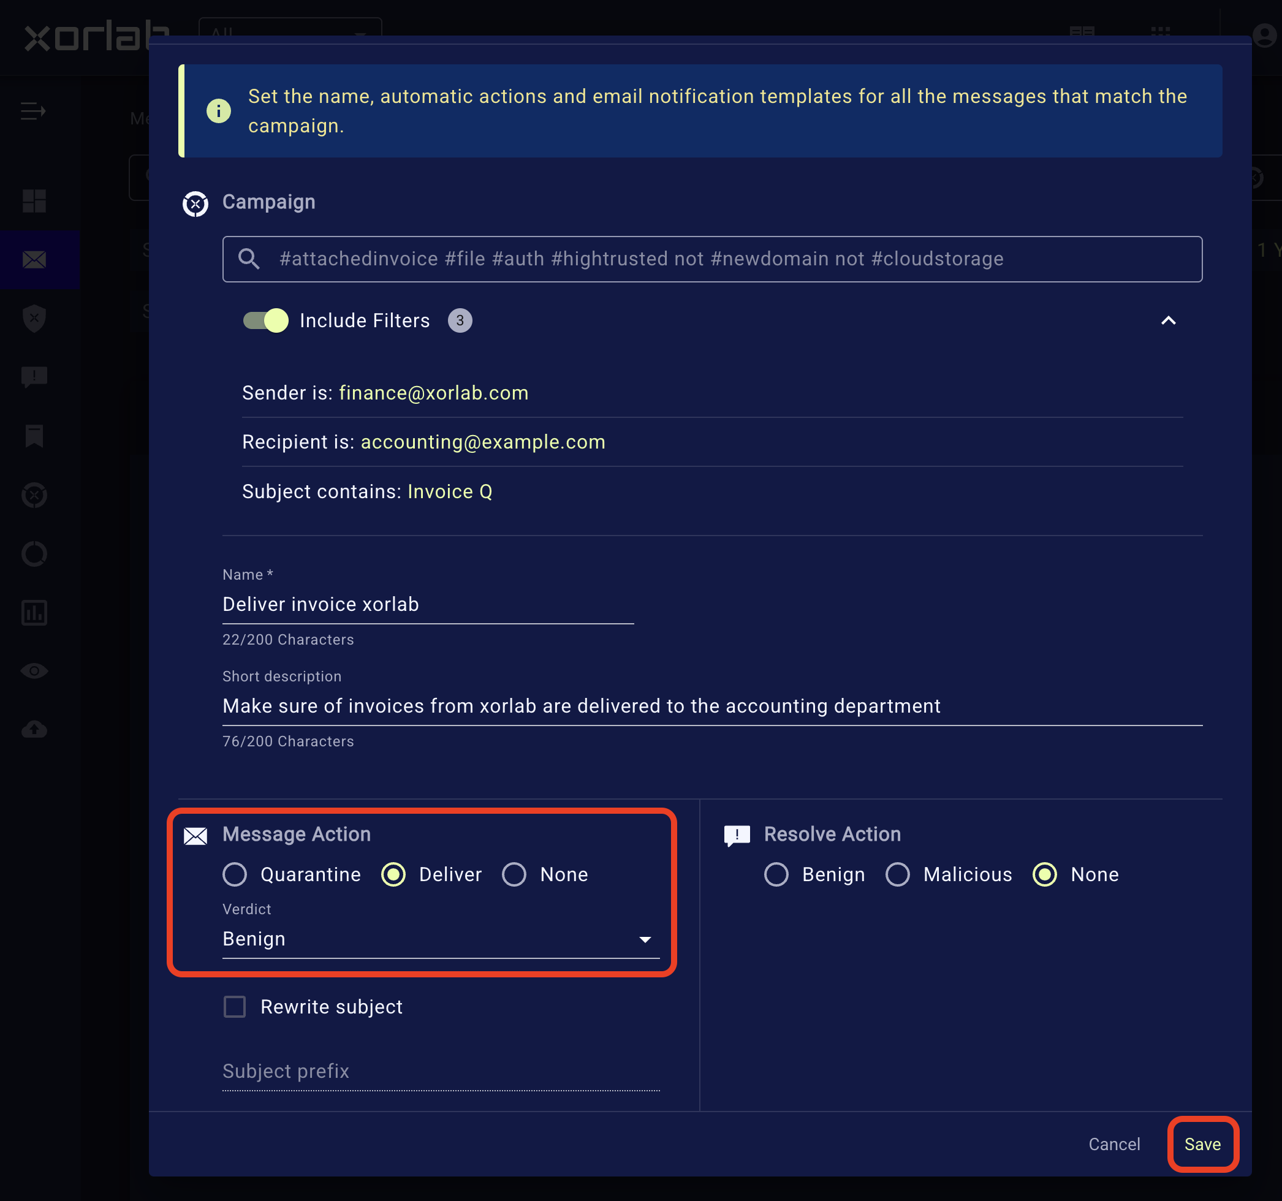Click the Message Action envelope icon
Screen dimensions: 1282x1201
[195, 836]
